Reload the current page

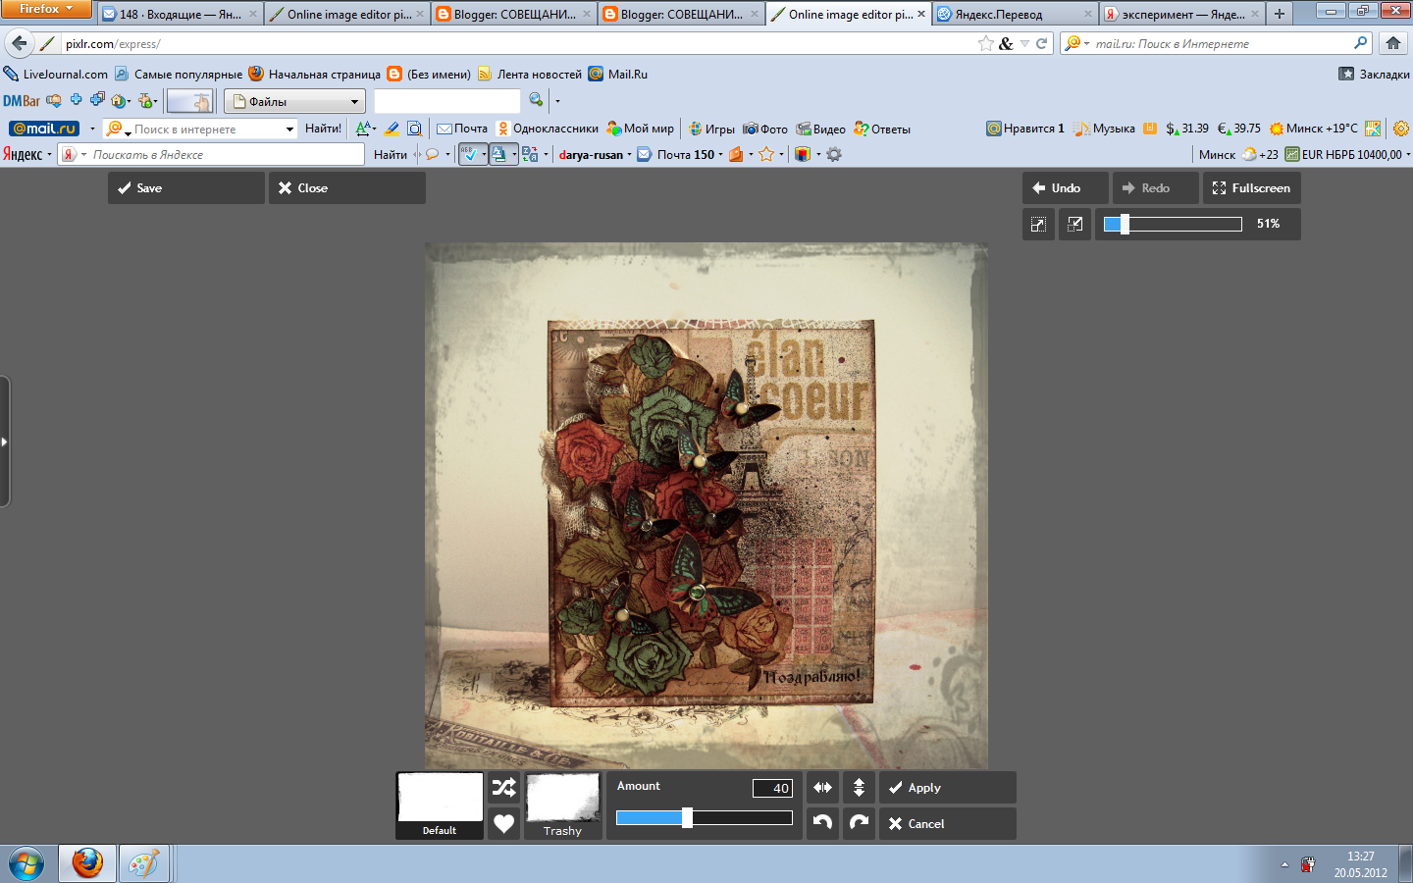coord(1042,43)
